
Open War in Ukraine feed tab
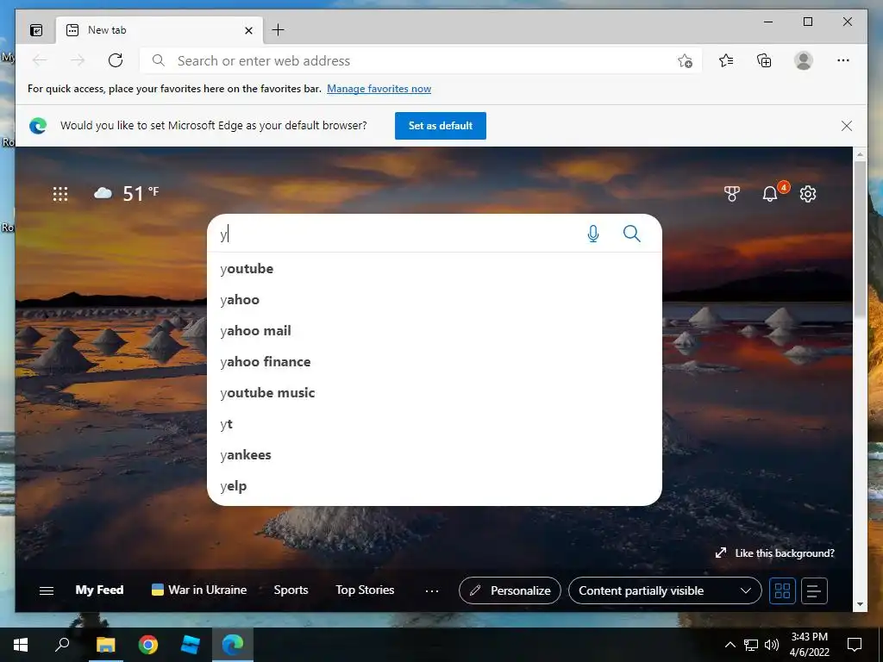pyautogui.click(x=199, y=590)
